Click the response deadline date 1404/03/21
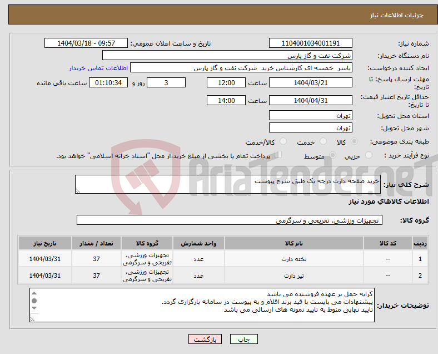The image size is (438, 354). coord(310,82)
